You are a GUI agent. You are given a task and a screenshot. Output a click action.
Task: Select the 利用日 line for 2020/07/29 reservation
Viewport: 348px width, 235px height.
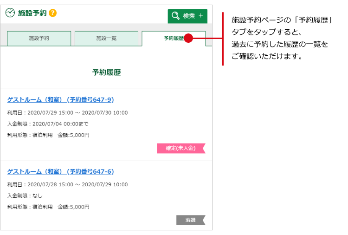pyautogui.click(x=67, y=113)
